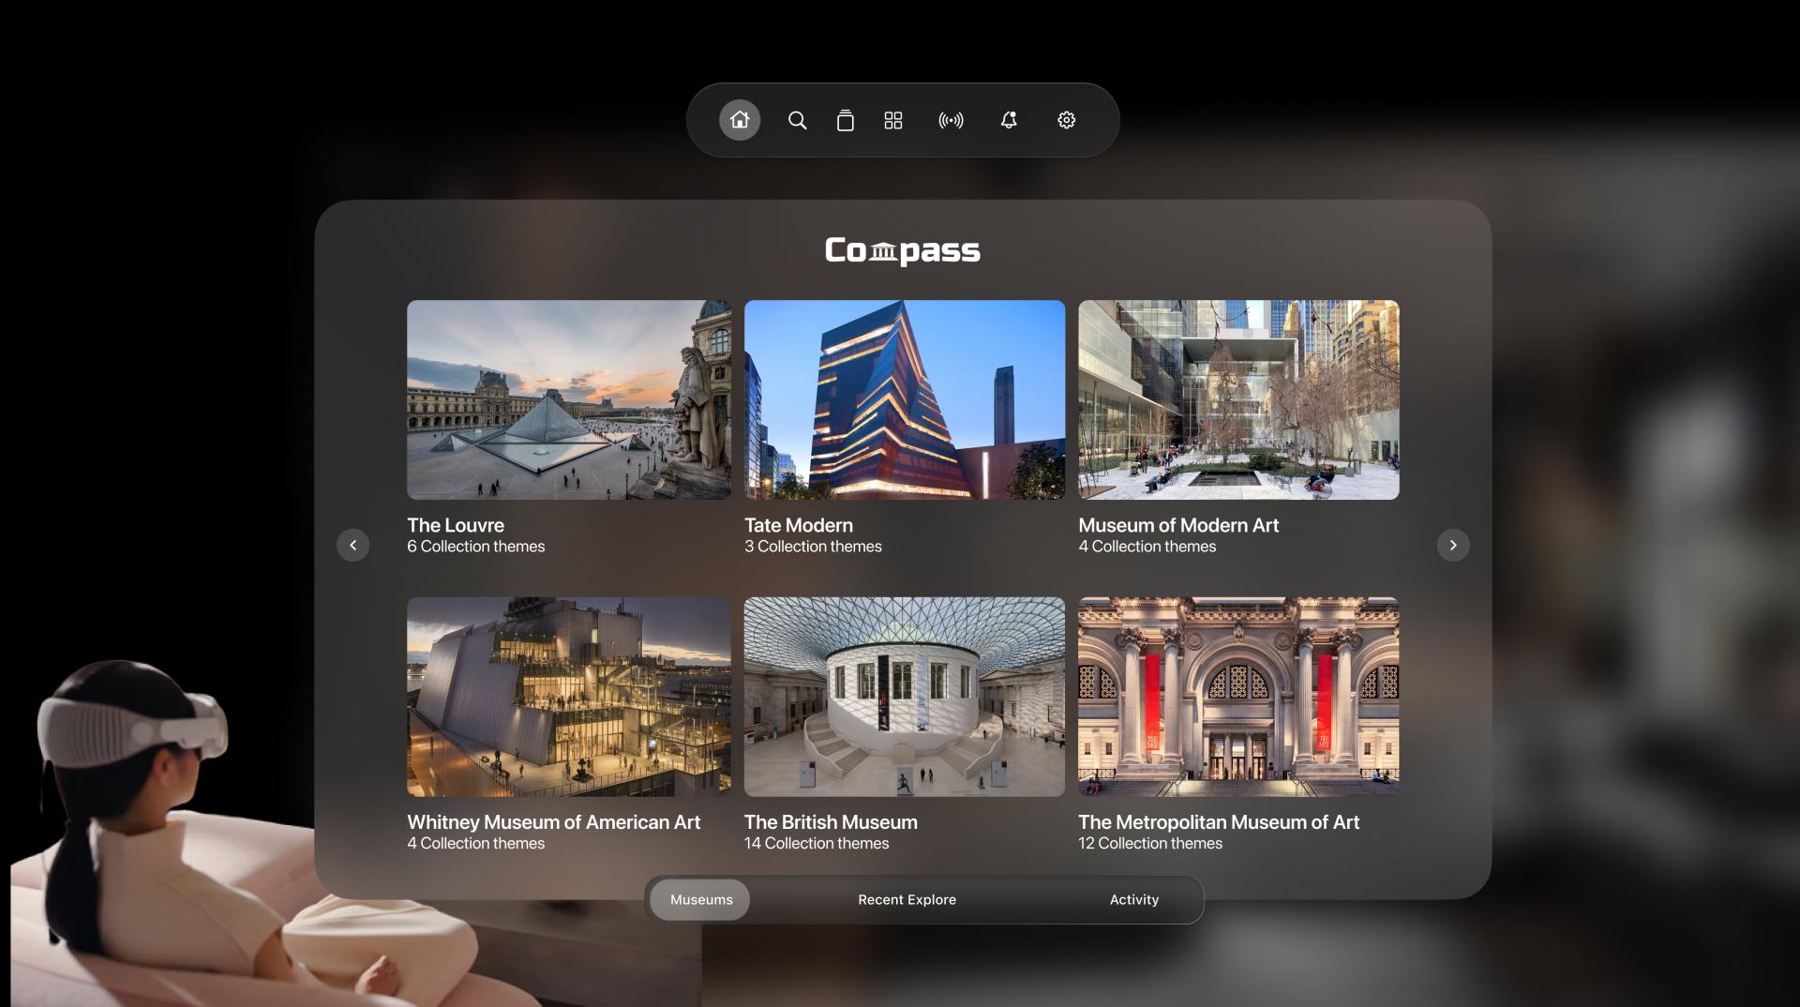Open the Whitney Museum photo thumbnail
Viewport: 1800px width, 1007px height.
(569, 697)
